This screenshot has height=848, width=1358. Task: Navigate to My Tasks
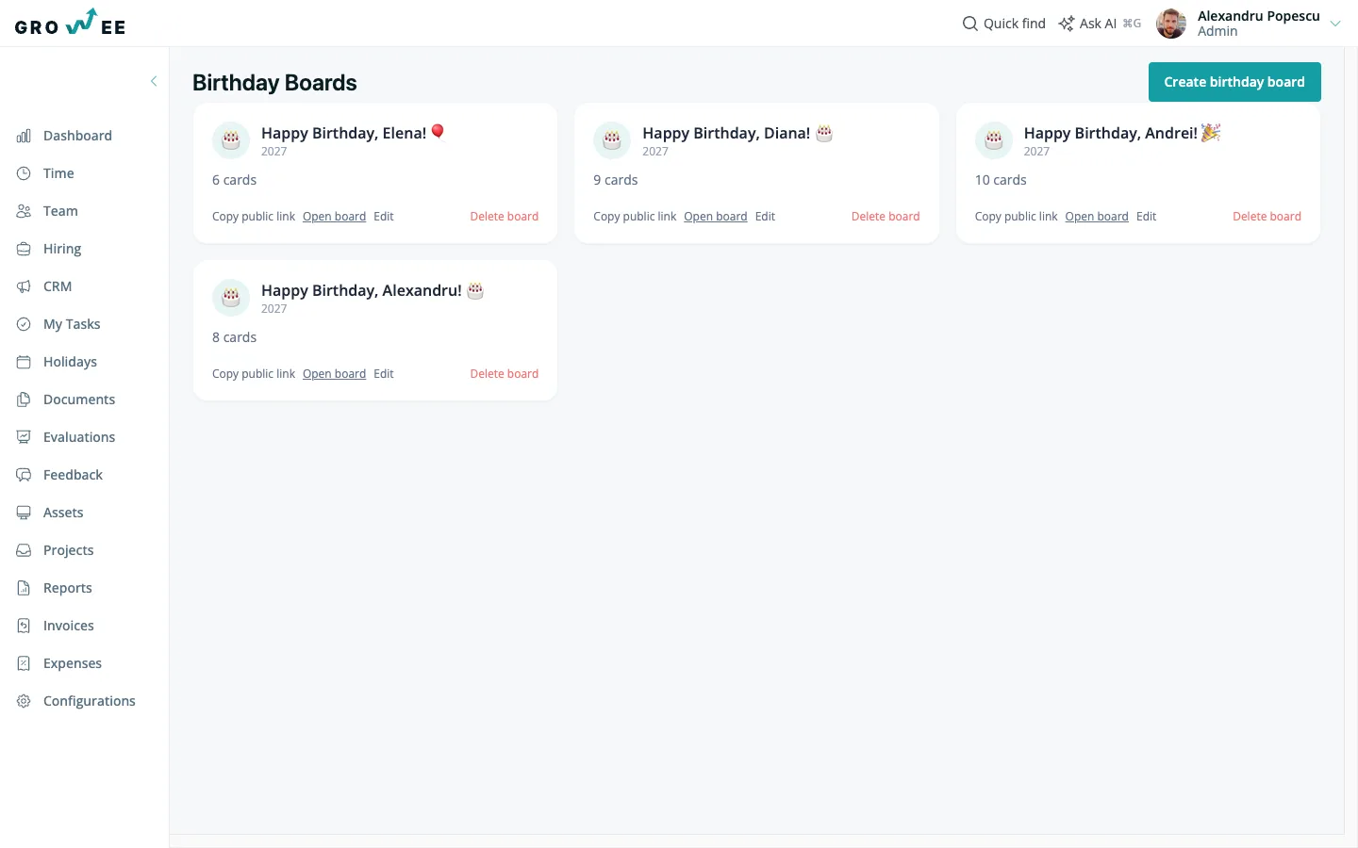coord(72,324)
